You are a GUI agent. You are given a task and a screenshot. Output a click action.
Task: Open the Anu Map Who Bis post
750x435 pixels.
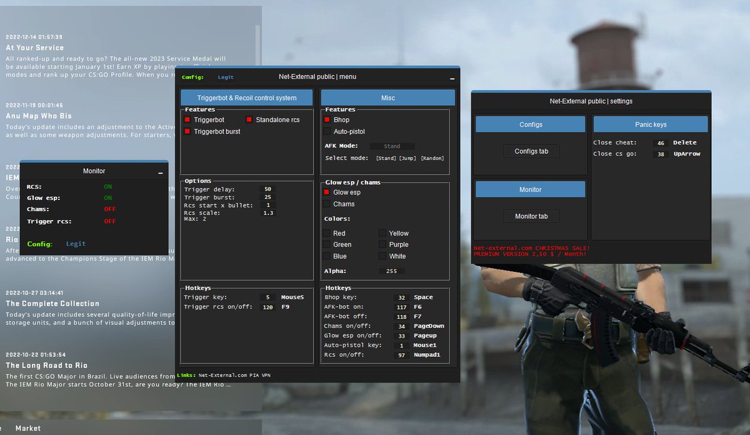tap(39, 116)
